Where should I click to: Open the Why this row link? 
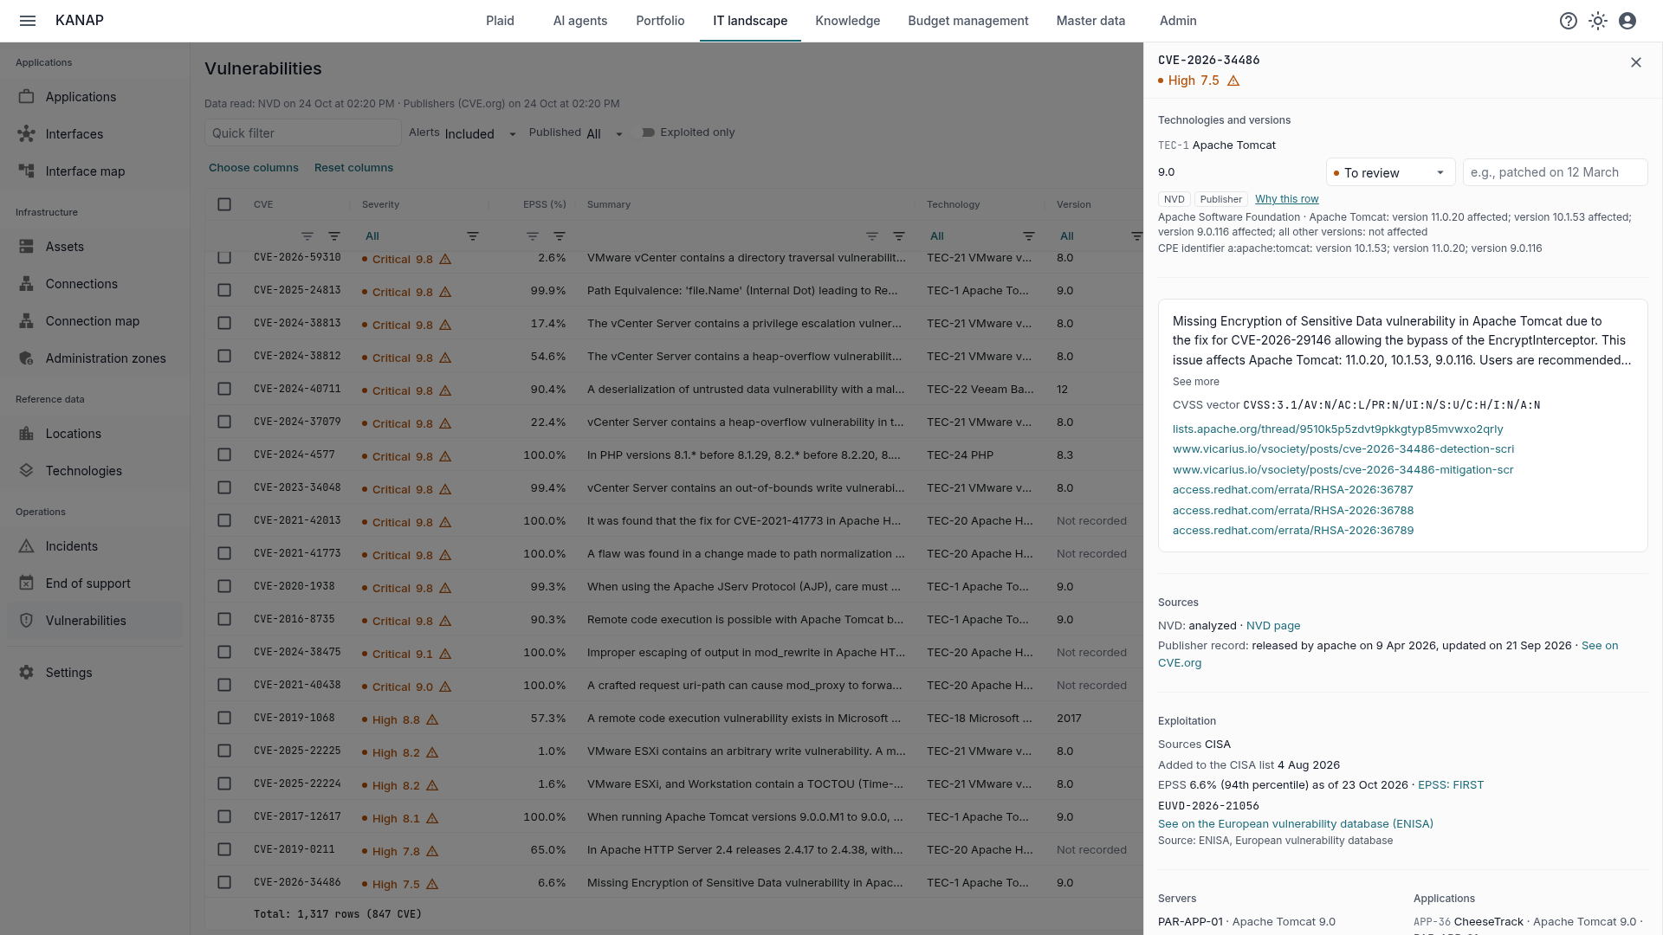pos(1286,199)
